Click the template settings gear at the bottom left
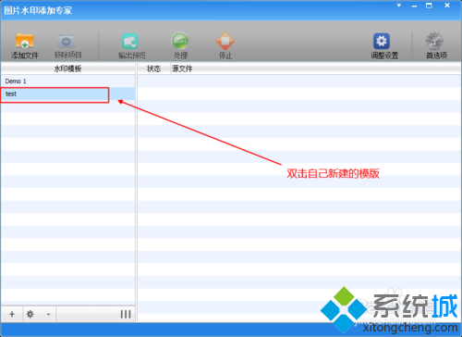This screenshot has height=337, width=462. pyautogui.click(x=30, y=314)
